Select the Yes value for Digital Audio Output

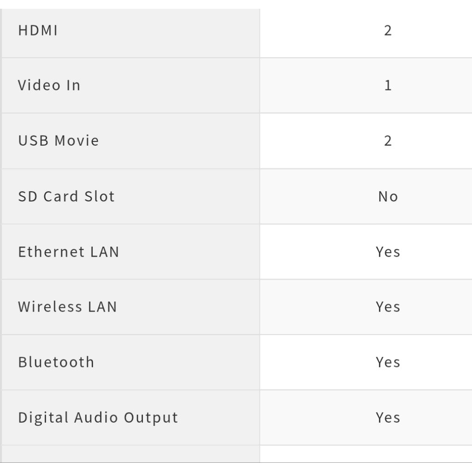point(388,418)
